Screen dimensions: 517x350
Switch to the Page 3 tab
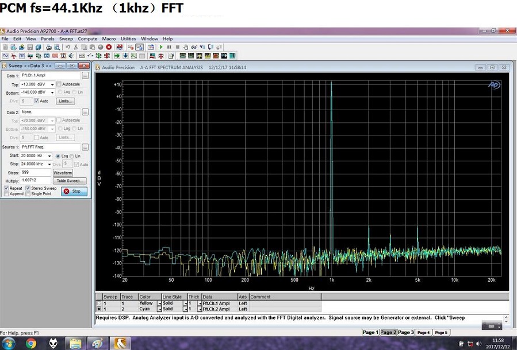(x=405, y=333)
